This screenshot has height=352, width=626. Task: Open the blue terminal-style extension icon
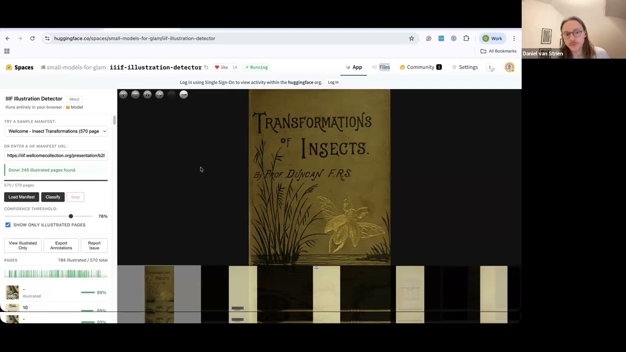point(441,38)
